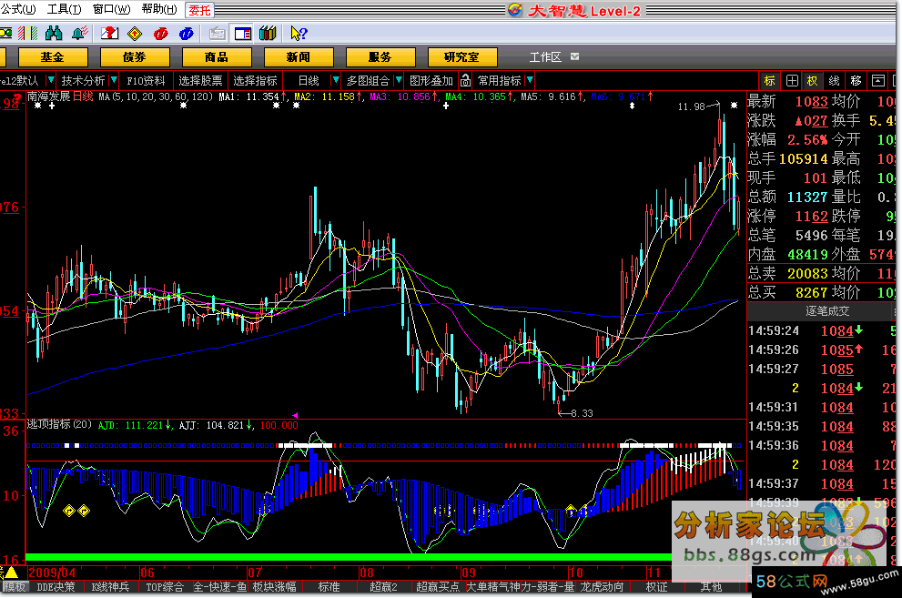This screenshot has height=598, width=902.
Task: Click the red 委托 order button
Action: pos(199,10)
